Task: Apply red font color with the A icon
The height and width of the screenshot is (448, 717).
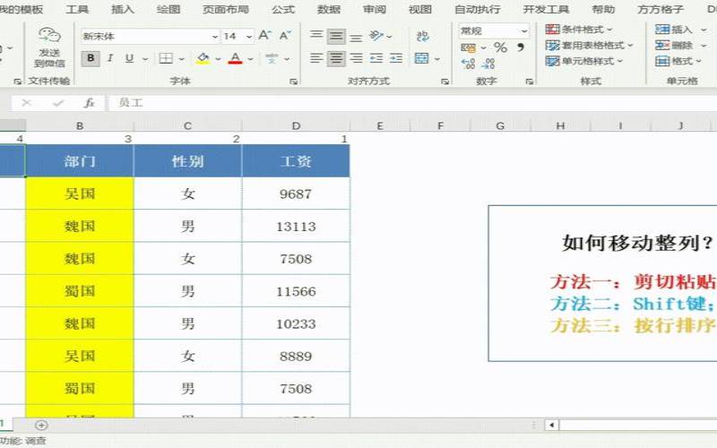Action: (x=235, y=58)
